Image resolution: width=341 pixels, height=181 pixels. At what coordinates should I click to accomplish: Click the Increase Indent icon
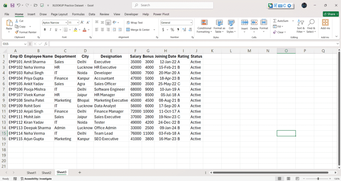pos(120,30)
